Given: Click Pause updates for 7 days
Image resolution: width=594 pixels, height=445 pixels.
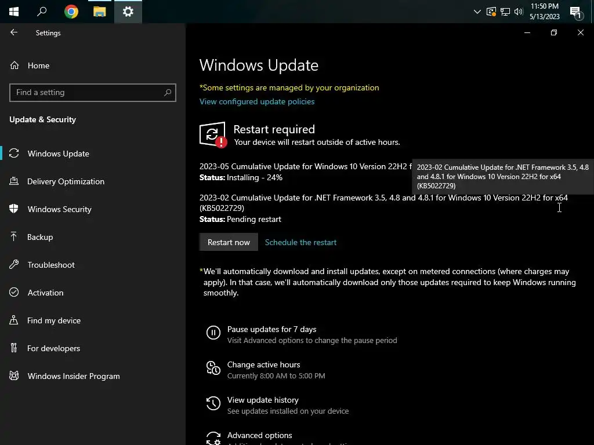Looking at the screenshot, I should (x=271, y=329).
